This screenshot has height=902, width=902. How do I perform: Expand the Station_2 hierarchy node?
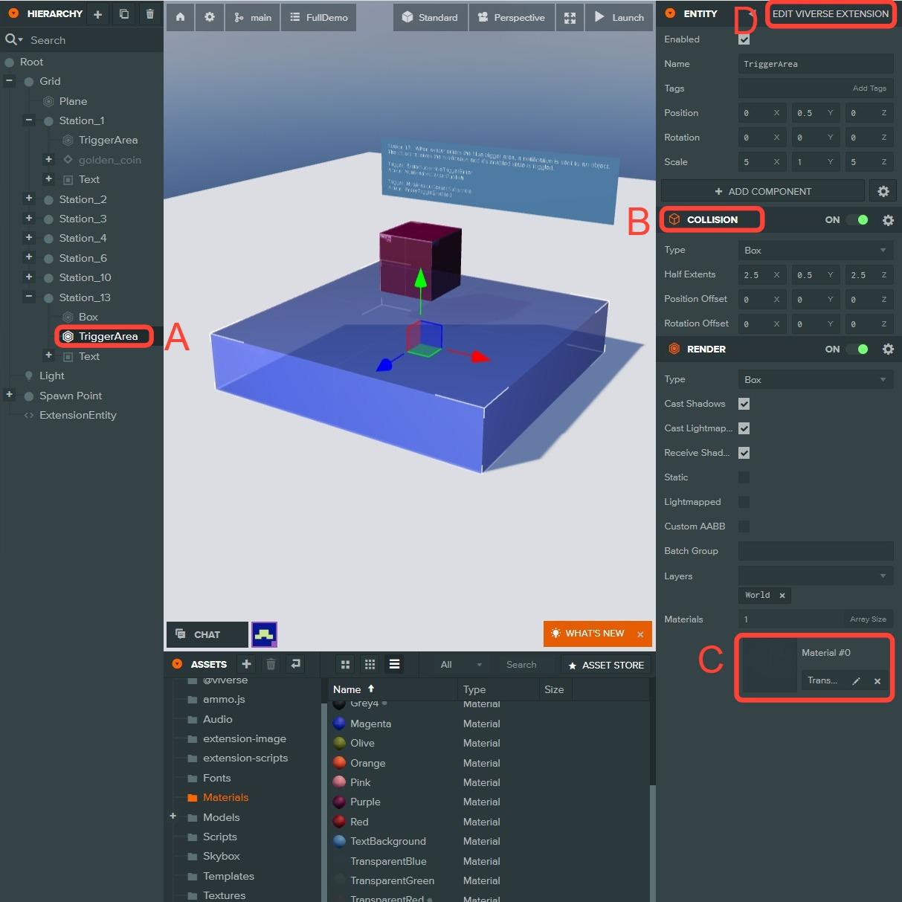tap(29, 199)
